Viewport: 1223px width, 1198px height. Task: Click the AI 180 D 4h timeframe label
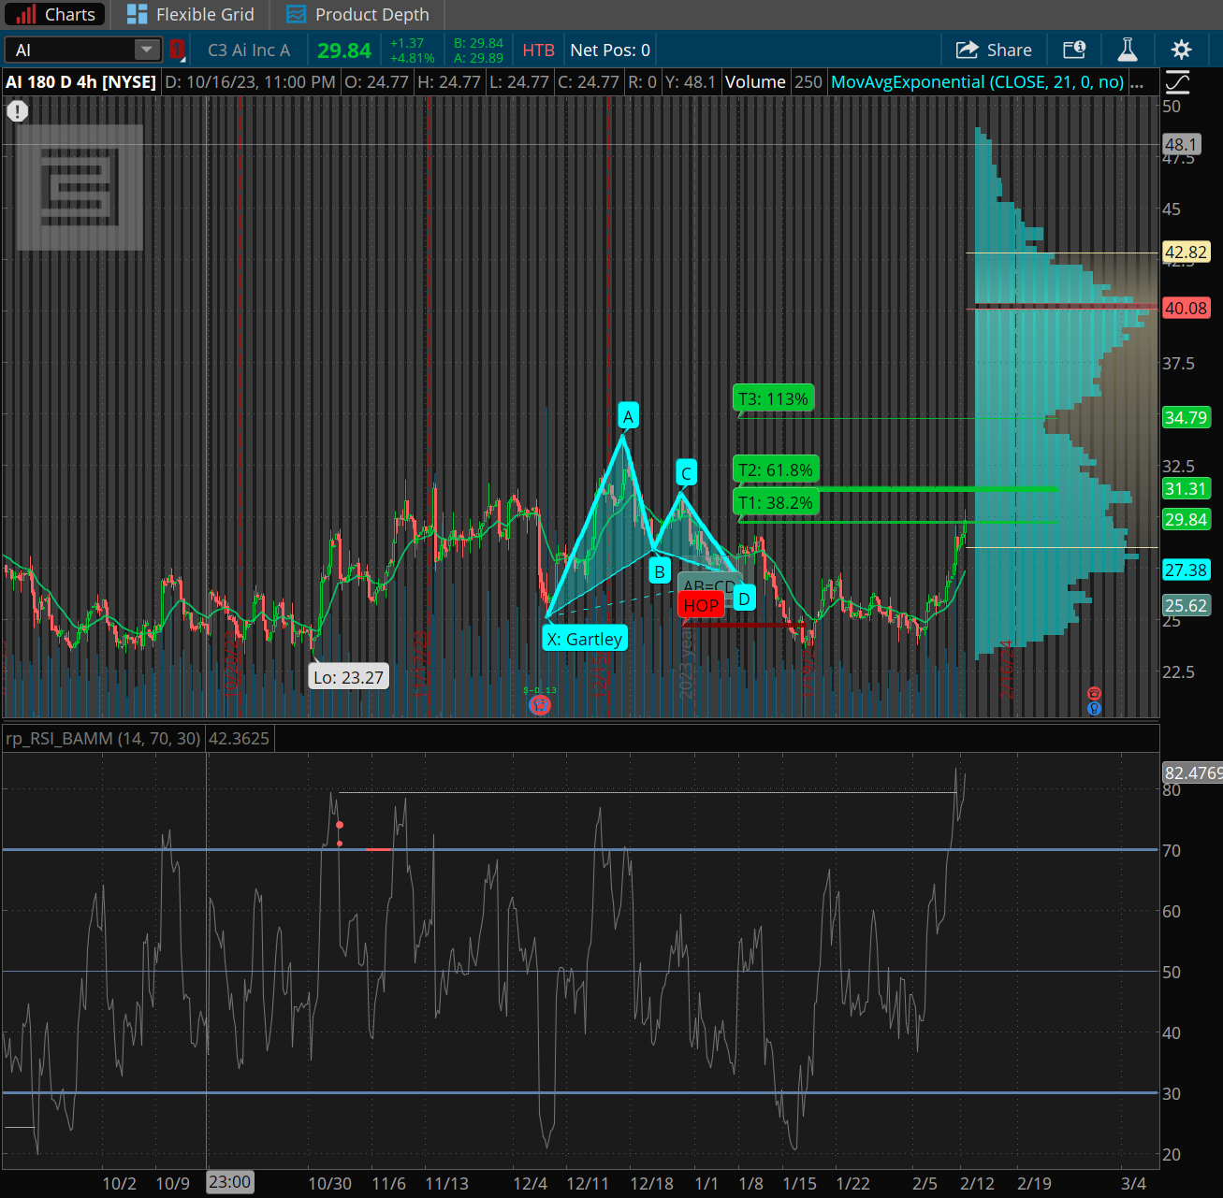tap(81, 82)
